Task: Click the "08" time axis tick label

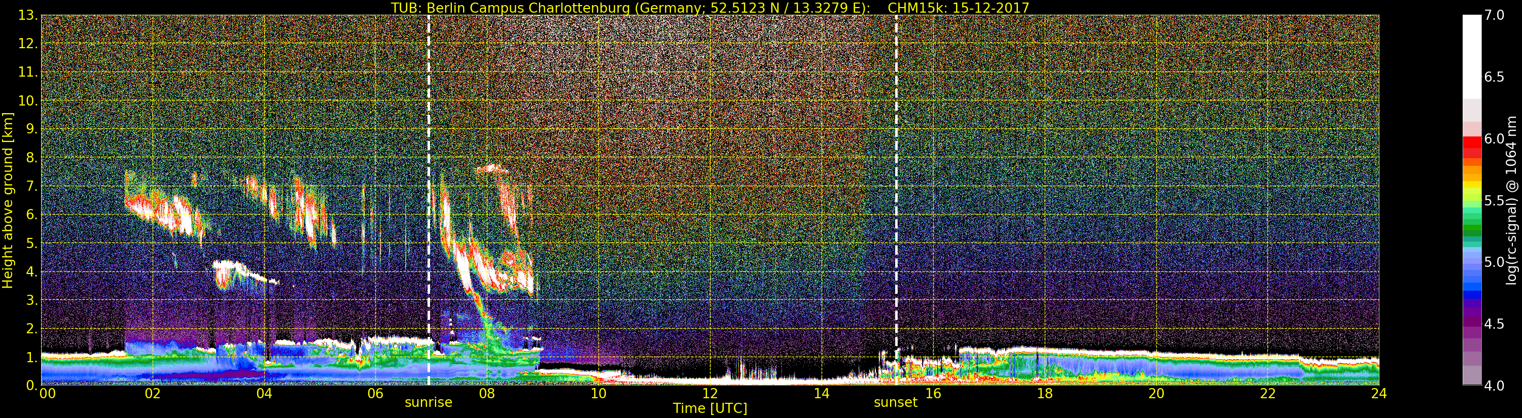Action: coord(487,393)
